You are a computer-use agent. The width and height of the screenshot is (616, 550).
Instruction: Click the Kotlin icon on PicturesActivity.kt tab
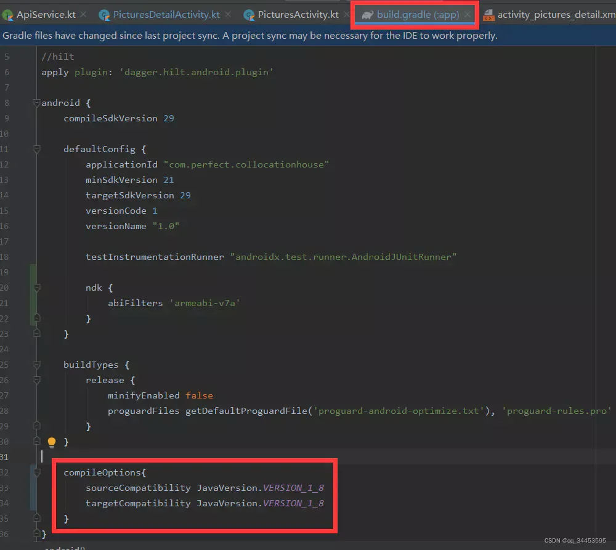(x=248, y=13)
